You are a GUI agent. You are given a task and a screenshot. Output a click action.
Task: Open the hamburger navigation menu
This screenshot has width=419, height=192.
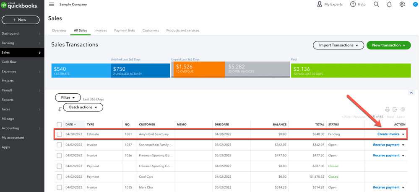[x=52, y=4]
